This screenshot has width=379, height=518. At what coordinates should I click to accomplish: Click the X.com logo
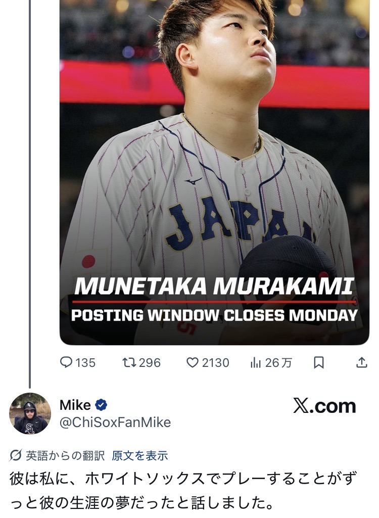324,406
